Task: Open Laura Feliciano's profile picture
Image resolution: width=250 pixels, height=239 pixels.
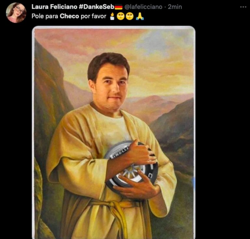Action: tap(16, 12)
